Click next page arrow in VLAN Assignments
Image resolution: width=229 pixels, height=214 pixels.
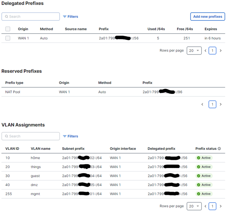[x=220, y=206]
